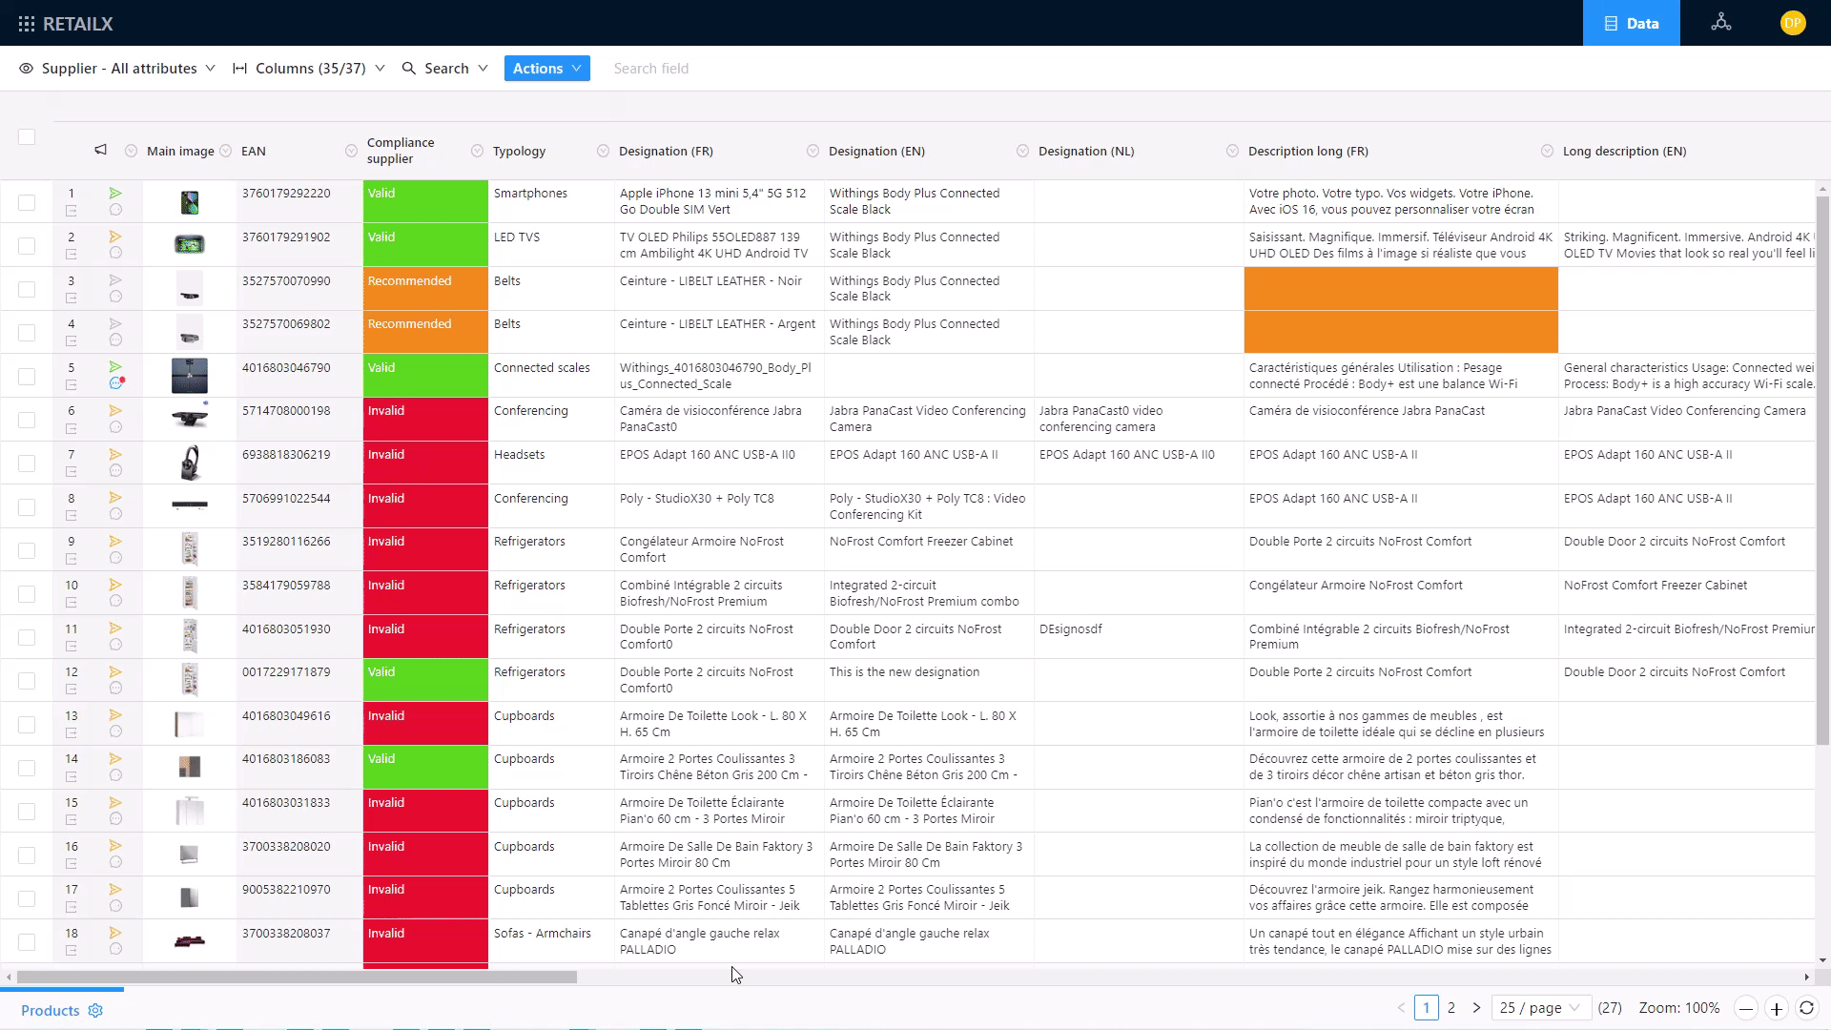Switch to the Data tab
The width and height of the screenshot is (1831, 1030).
[x=1631, y=23]
